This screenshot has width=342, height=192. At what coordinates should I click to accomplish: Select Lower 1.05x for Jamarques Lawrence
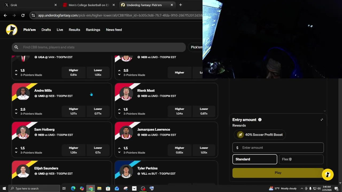pos(204,150)
